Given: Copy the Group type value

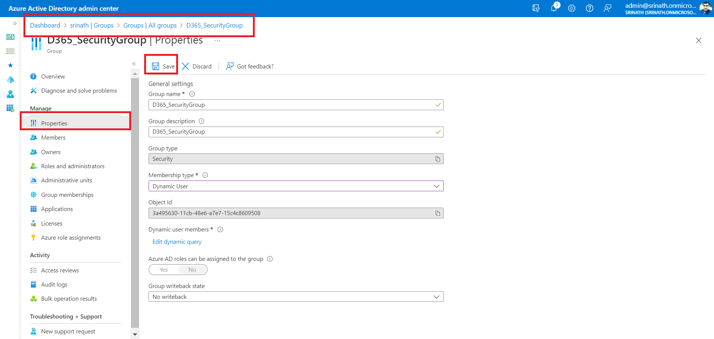Looking at the screenshot, I should 438,159.
